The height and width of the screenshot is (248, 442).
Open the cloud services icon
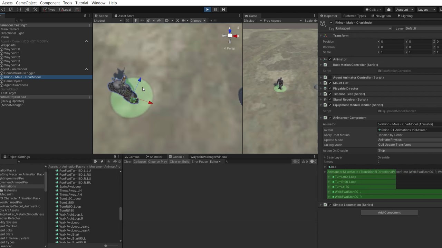389,10
